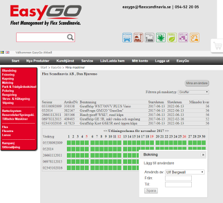The image size is (223, 203).
Task: Select the purple blocks category icon
Action: click(183, 37)
